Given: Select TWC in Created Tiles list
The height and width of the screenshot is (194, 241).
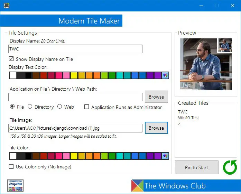Looking at the screenshot, I should click(x=183, y=112).
